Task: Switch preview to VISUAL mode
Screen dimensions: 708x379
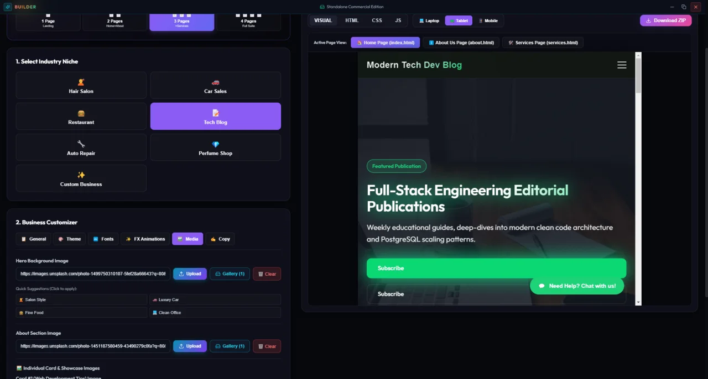Action: (x=323, y=20)
